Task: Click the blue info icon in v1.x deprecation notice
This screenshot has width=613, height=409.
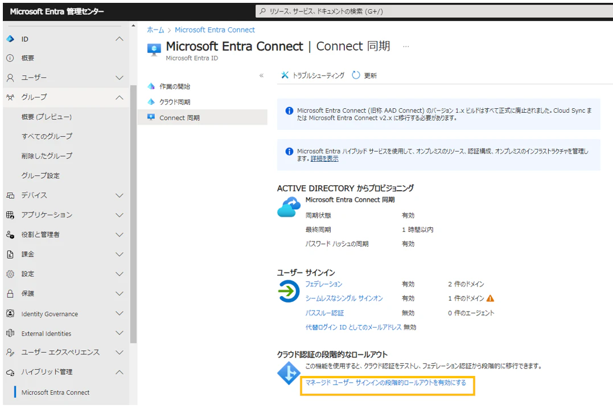Action: coord(289,111)
